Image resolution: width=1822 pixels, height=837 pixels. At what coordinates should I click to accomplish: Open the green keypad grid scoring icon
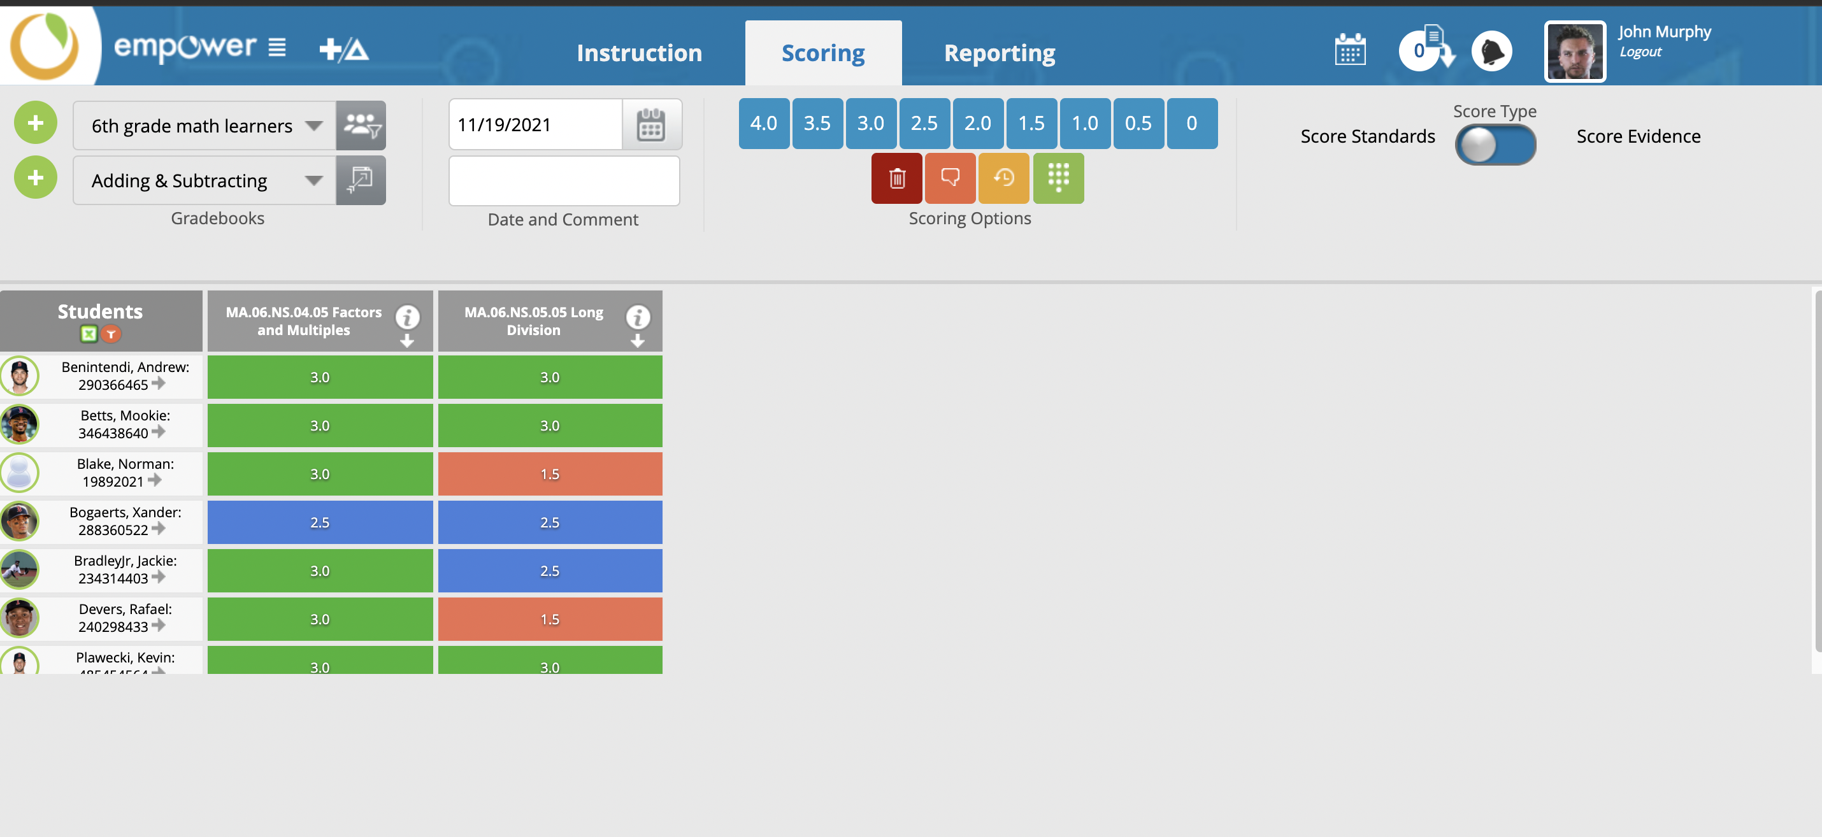coord(1058,178)
